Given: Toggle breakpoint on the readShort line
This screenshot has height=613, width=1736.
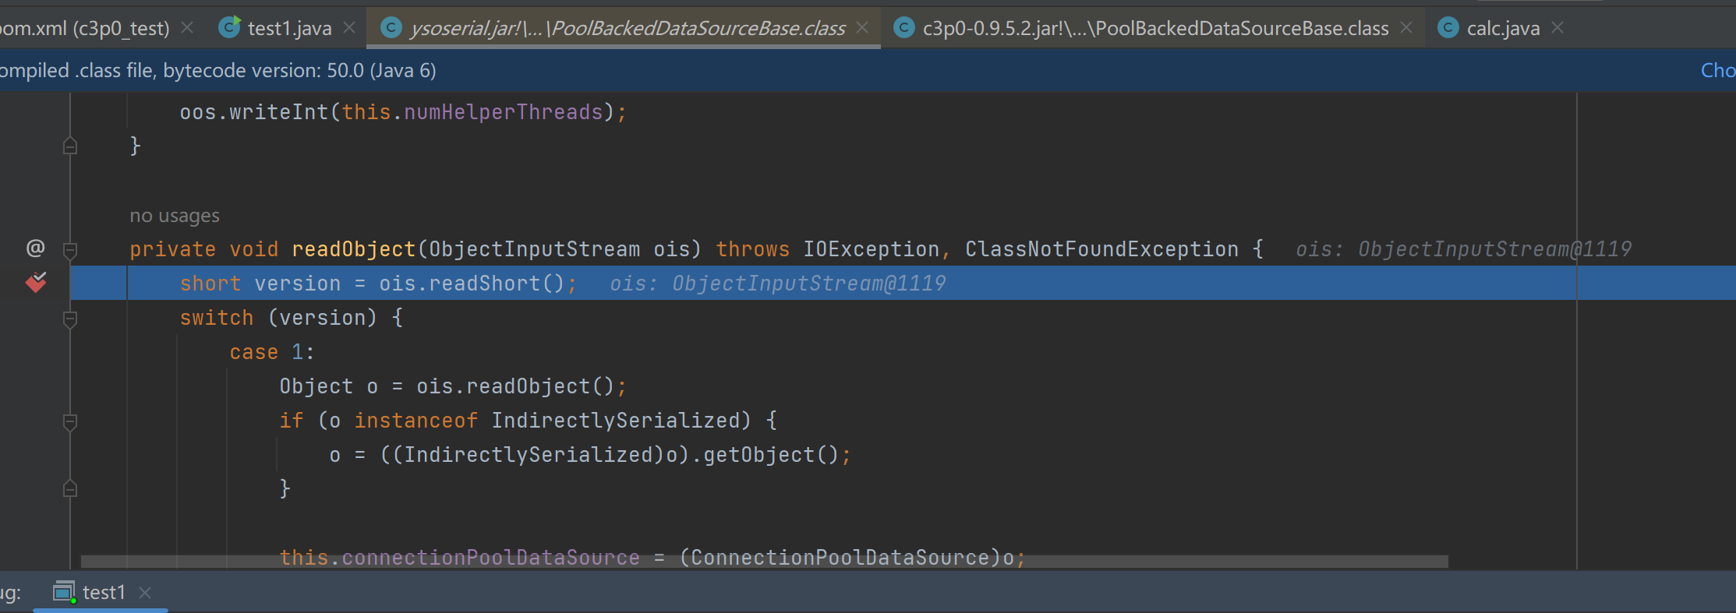Looking at the screenshot, I should 36,283.
